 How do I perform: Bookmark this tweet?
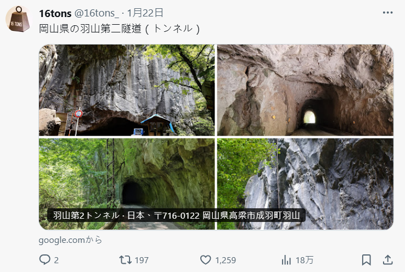[366, 260]
